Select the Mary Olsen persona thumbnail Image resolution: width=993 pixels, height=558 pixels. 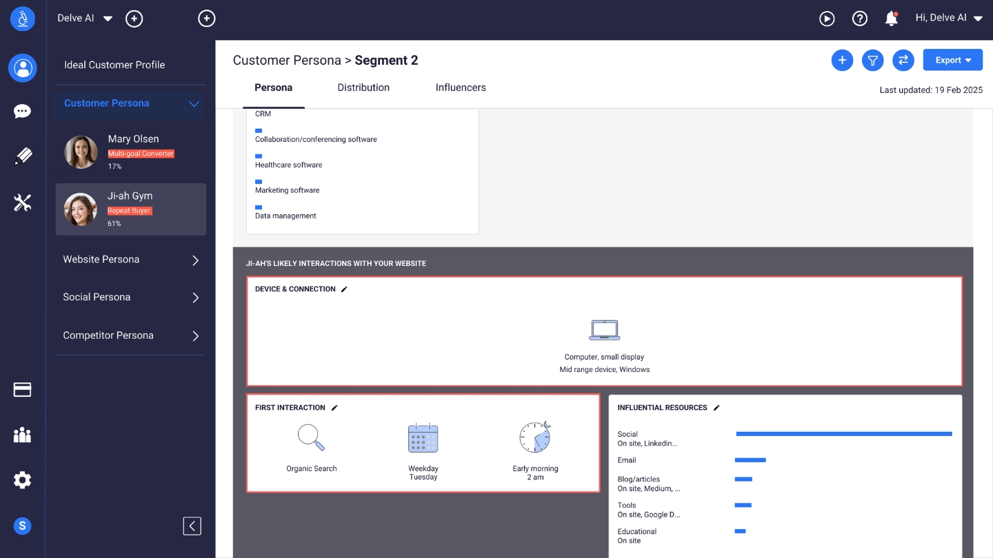81,152
